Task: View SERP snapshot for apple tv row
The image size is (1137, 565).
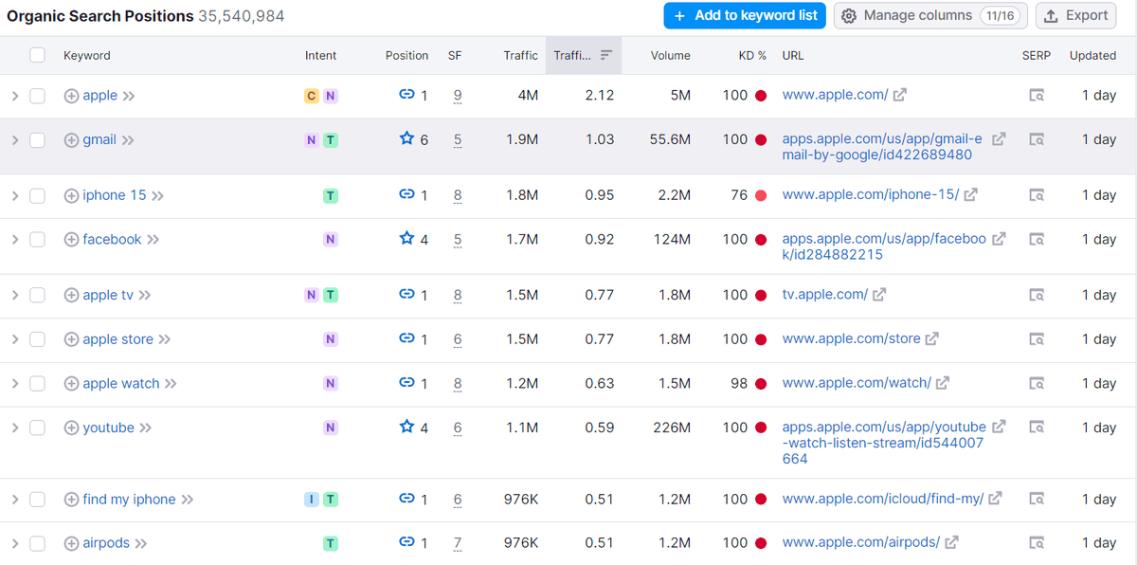Action: click(1037, 296)
